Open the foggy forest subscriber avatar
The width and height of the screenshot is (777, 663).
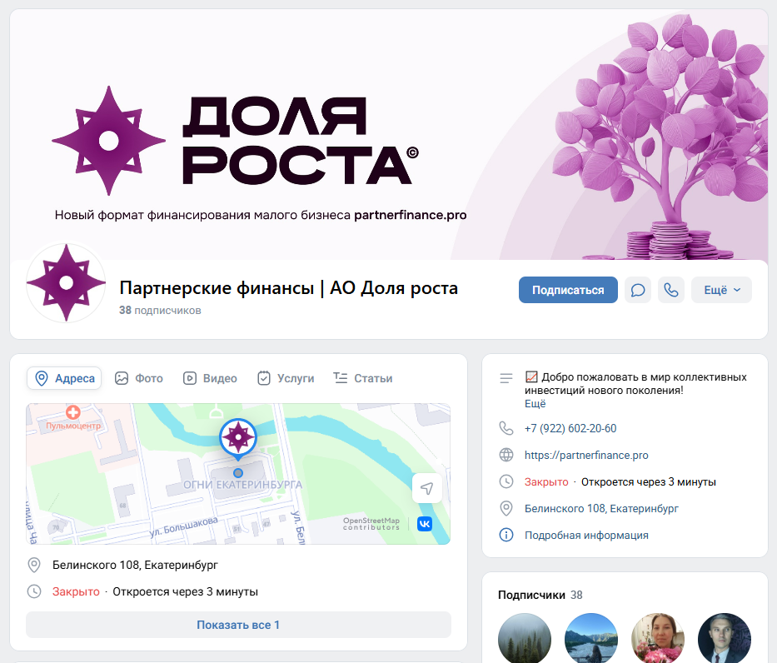(525, 638)
